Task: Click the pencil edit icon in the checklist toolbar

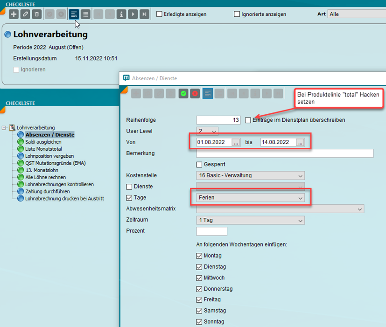Action: 25,14
